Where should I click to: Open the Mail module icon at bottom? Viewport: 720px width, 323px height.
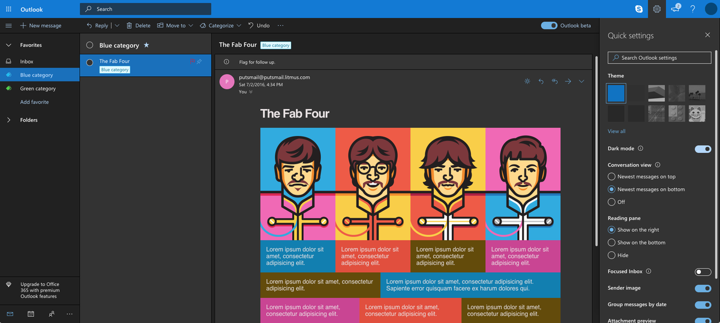[10, 313]
